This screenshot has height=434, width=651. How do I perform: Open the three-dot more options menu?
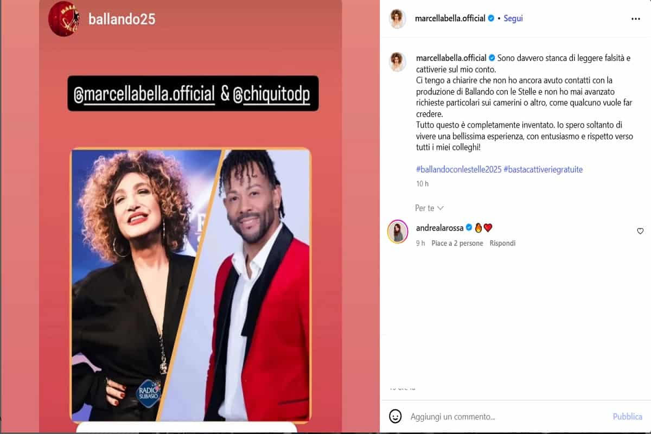click(x=636, y=18)
